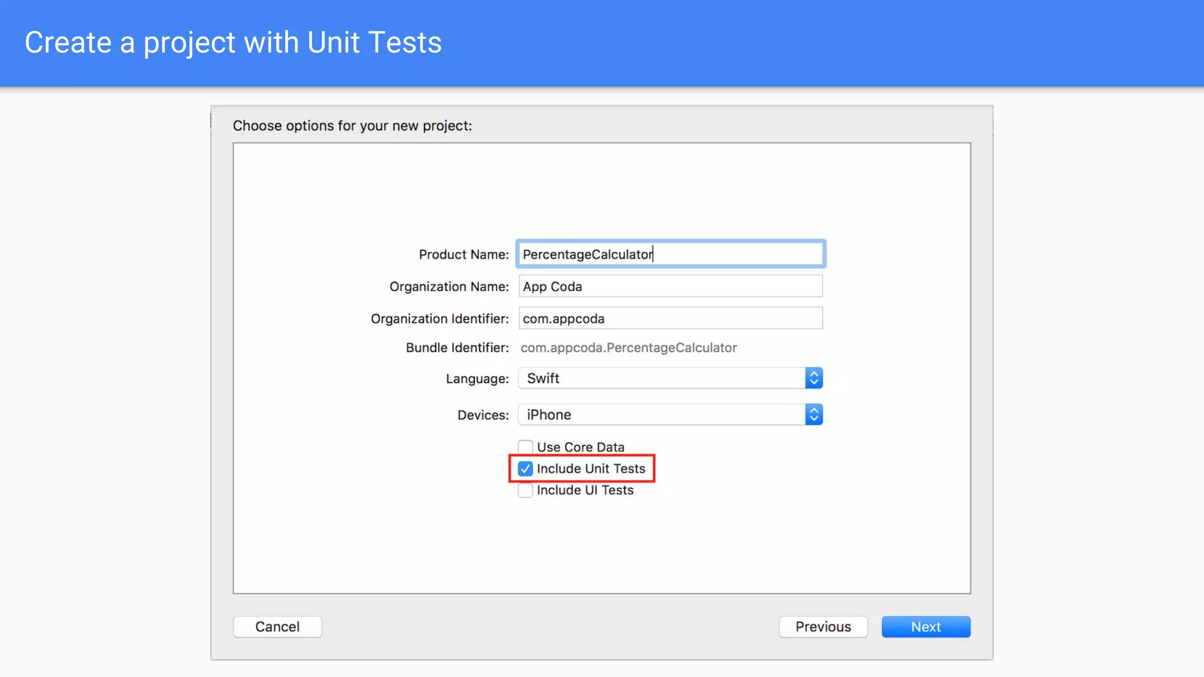Image resolution: width=1204 pixels, height=677 pixels.
Task: Click the slide title Create a project with Unit Tests
Action: (x=233, y=43)
